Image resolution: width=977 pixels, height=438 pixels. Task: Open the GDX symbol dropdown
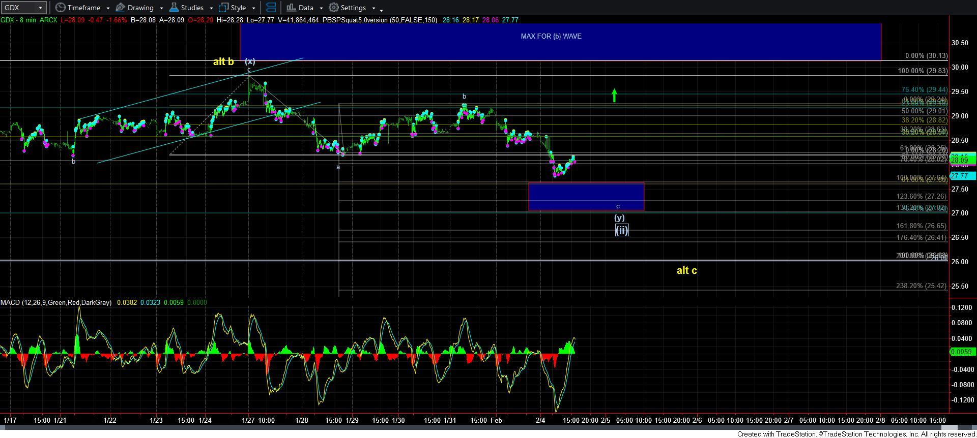40,8
